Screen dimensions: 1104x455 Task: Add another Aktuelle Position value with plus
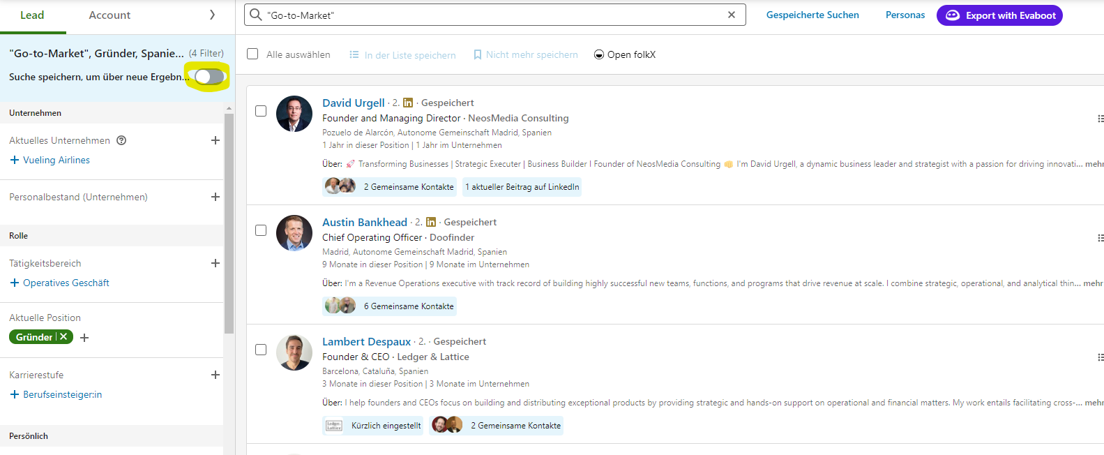click(84, 338)
